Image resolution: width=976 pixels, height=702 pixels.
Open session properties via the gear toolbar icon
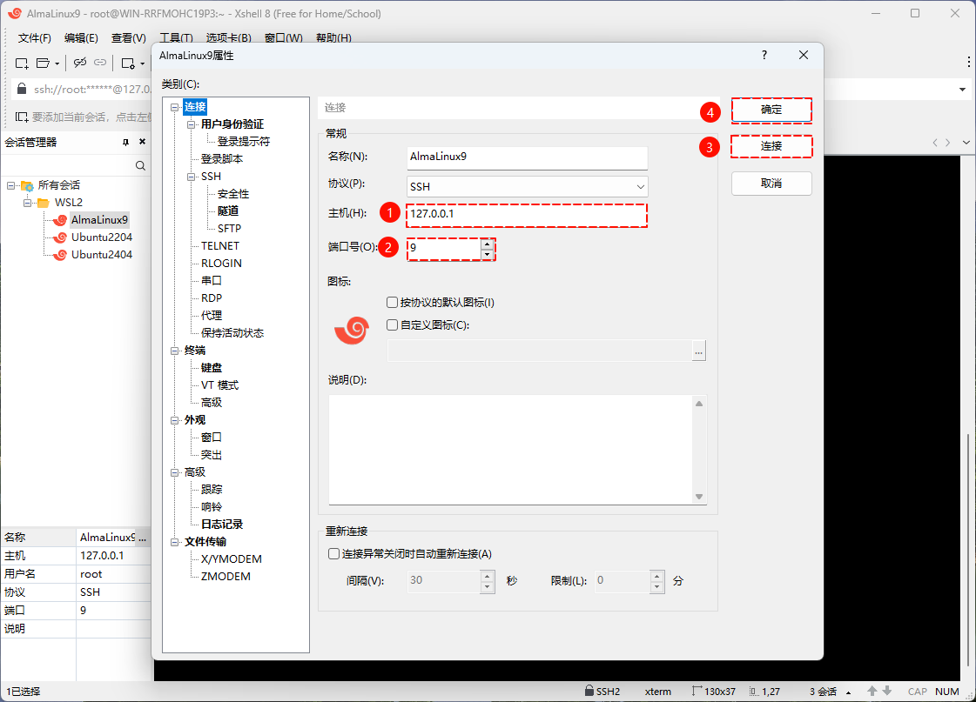click(128, 63)
